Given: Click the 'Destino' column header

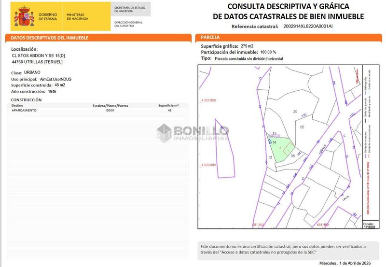Looking at the screenshot, I should 17,105.
